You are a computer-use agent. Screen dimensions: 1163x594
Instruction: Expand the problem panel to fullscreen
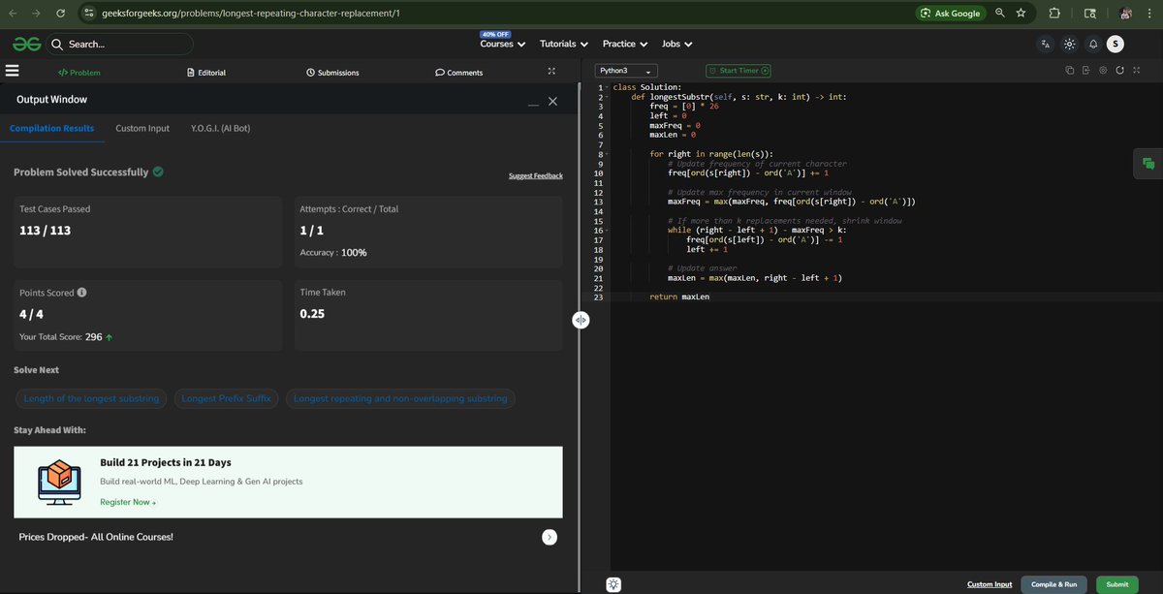(x=551, y=72)
